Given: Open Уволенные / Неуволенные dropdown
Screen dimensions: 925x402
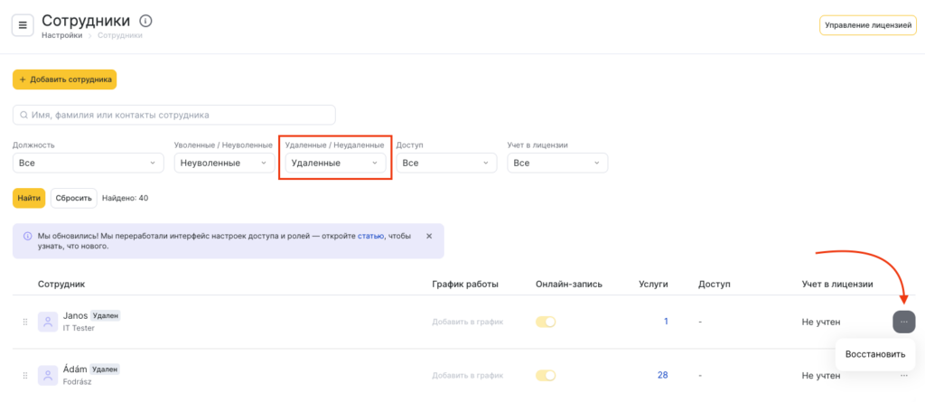Looking at the screenshot, I should point(224,163).
